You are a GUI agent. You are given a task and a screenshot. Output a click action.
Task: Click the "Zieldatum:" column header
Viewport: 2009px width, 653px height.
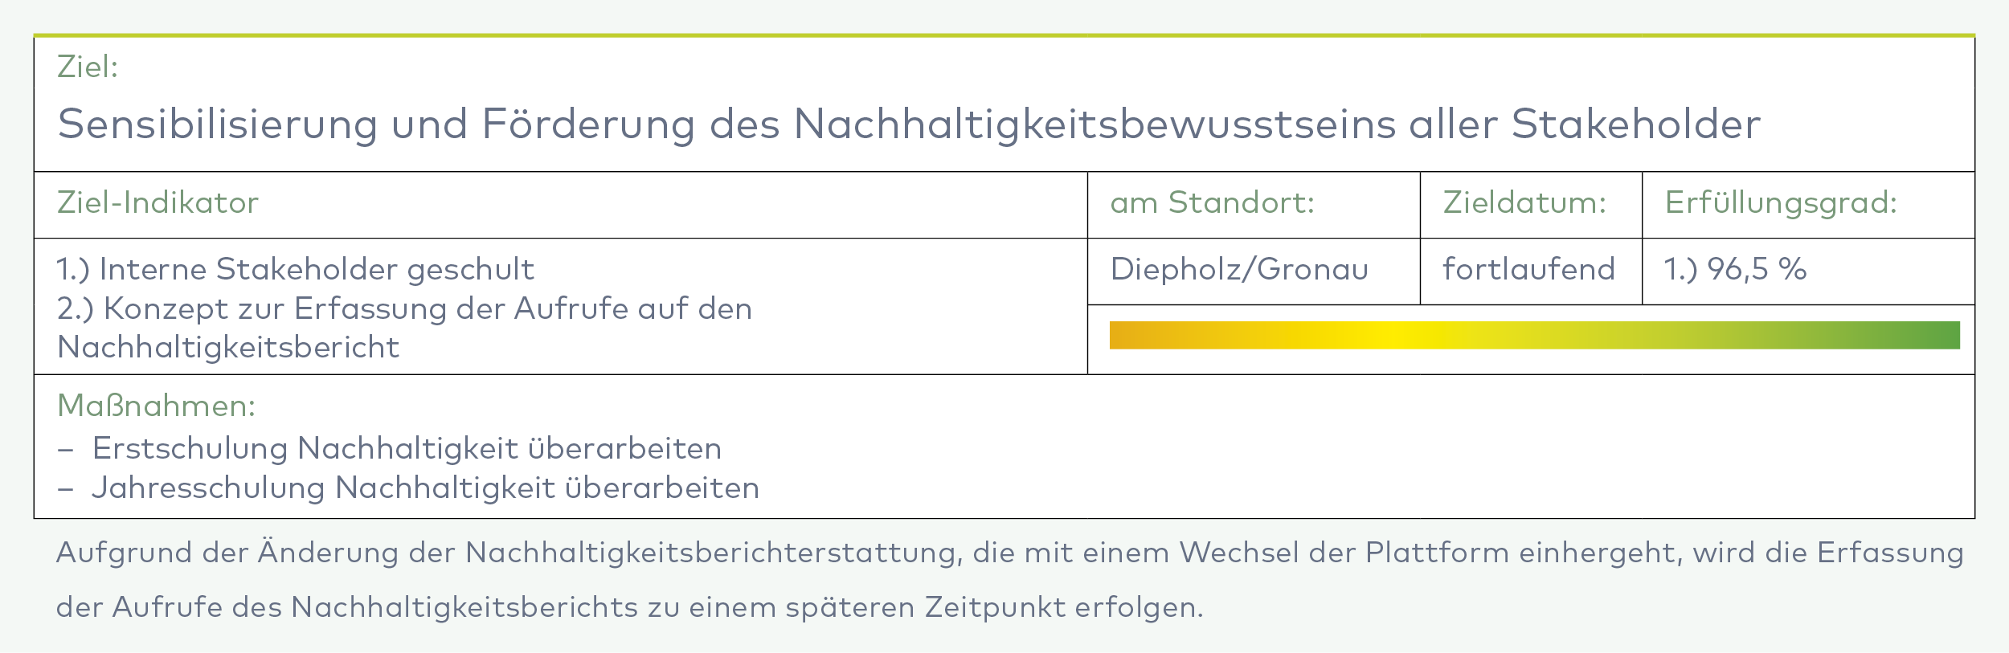tap(1524, 203)
